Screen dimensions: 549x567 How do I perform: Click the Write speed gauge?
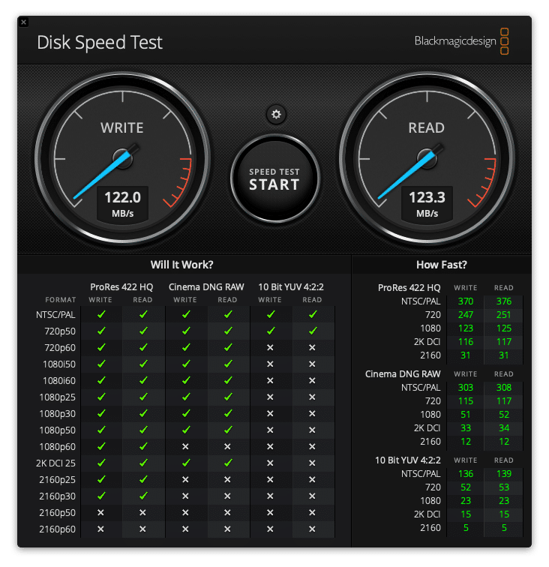click(x=122, y=158)
